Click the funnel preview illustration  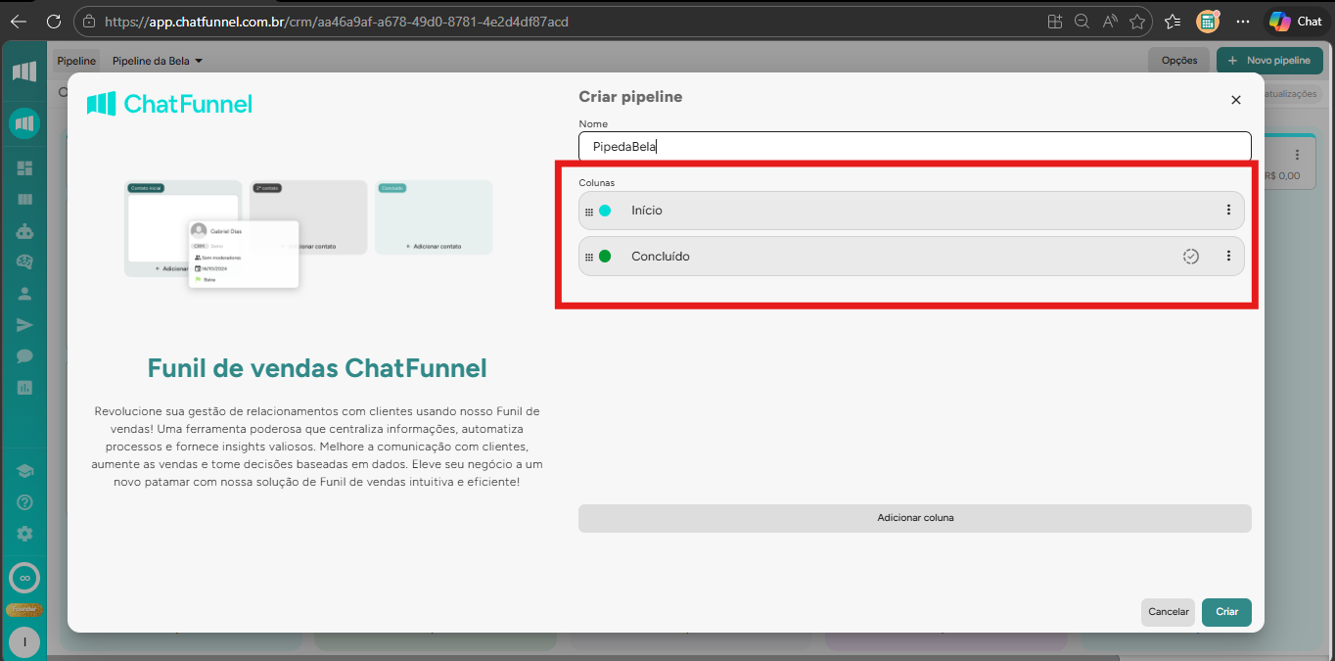[x=308, y=234]
